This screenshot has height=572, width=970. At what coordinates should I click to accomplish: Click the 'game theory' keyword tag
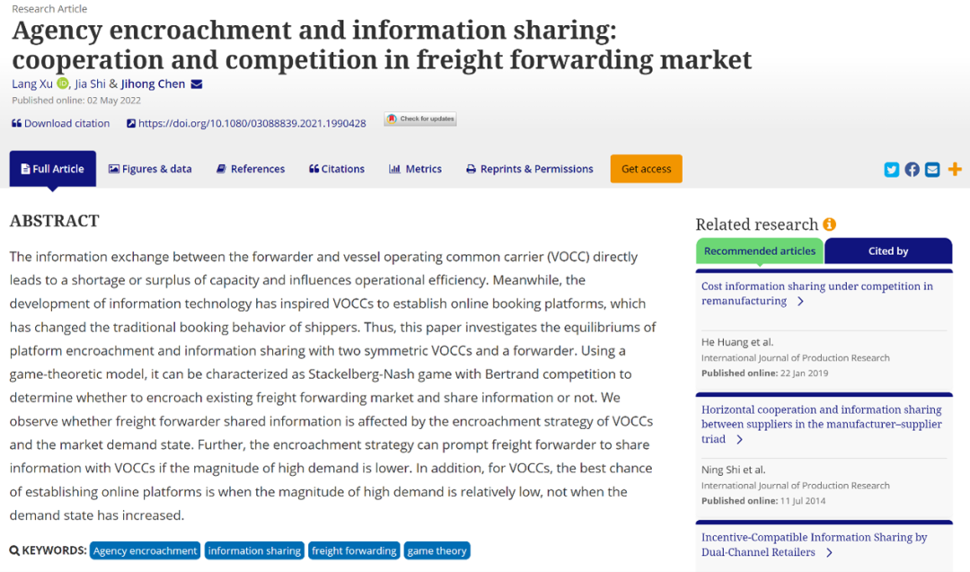pos(436,550)
